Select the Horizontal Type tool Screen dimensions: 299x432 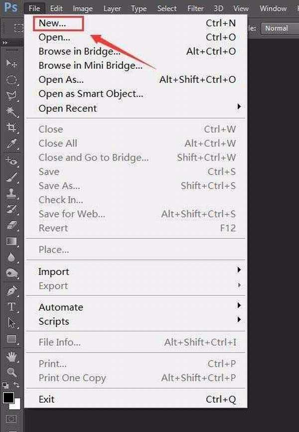(x=11, y=307)
